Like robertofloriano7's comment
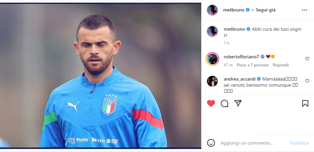This screenshot has height=152, width=314. tap(307, 59)
